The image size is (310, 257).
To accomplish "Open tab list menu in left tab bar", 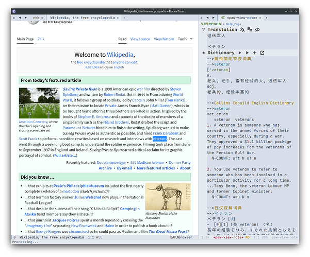I will click(x=14, y=18).
